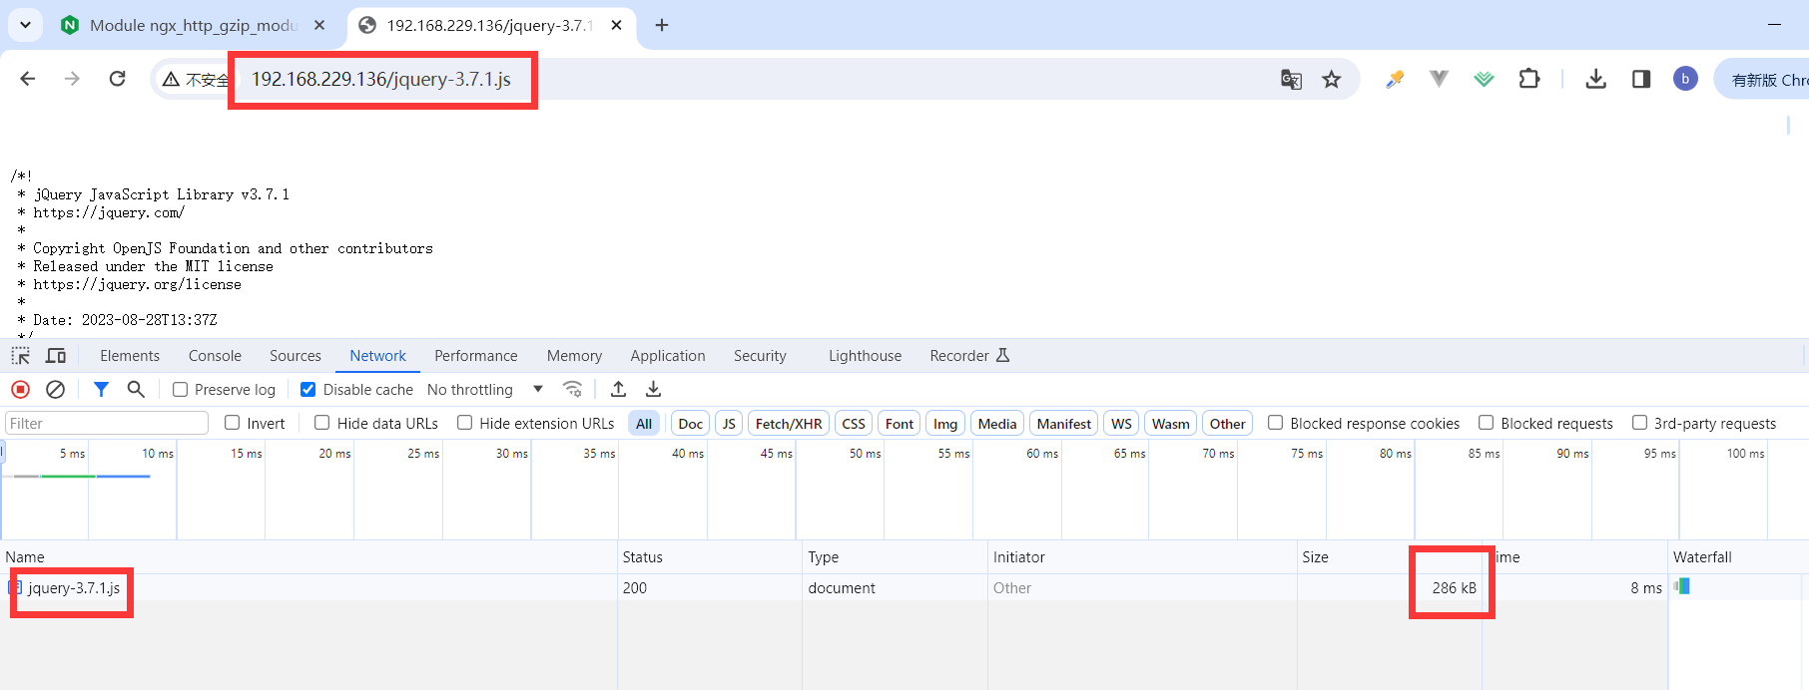This screenshot has width=1809, height=690.
Task: Open the Sources panel
Action: click(296, 356)
